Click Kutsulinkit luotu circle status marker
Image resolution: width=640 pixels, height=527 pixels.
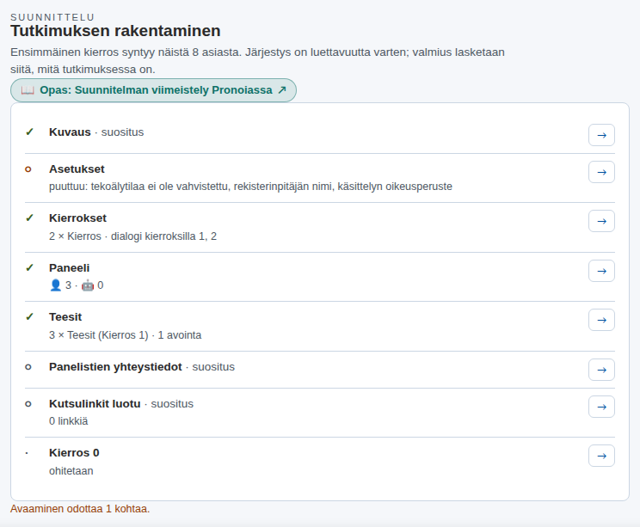point(28,404)
